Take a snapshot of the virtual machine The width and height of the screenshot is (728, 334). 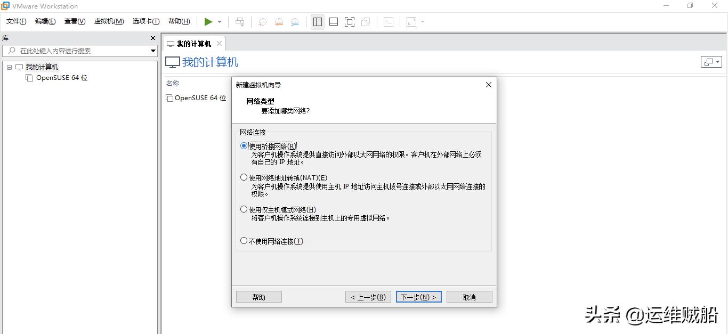tap(261, 22)
